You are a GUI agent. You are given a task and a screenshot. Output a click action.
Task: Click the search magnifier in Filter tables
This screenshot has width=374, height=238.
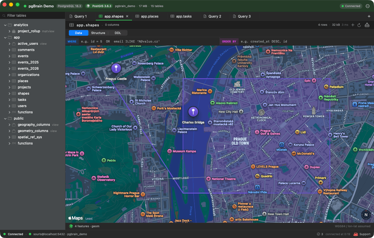4,16
